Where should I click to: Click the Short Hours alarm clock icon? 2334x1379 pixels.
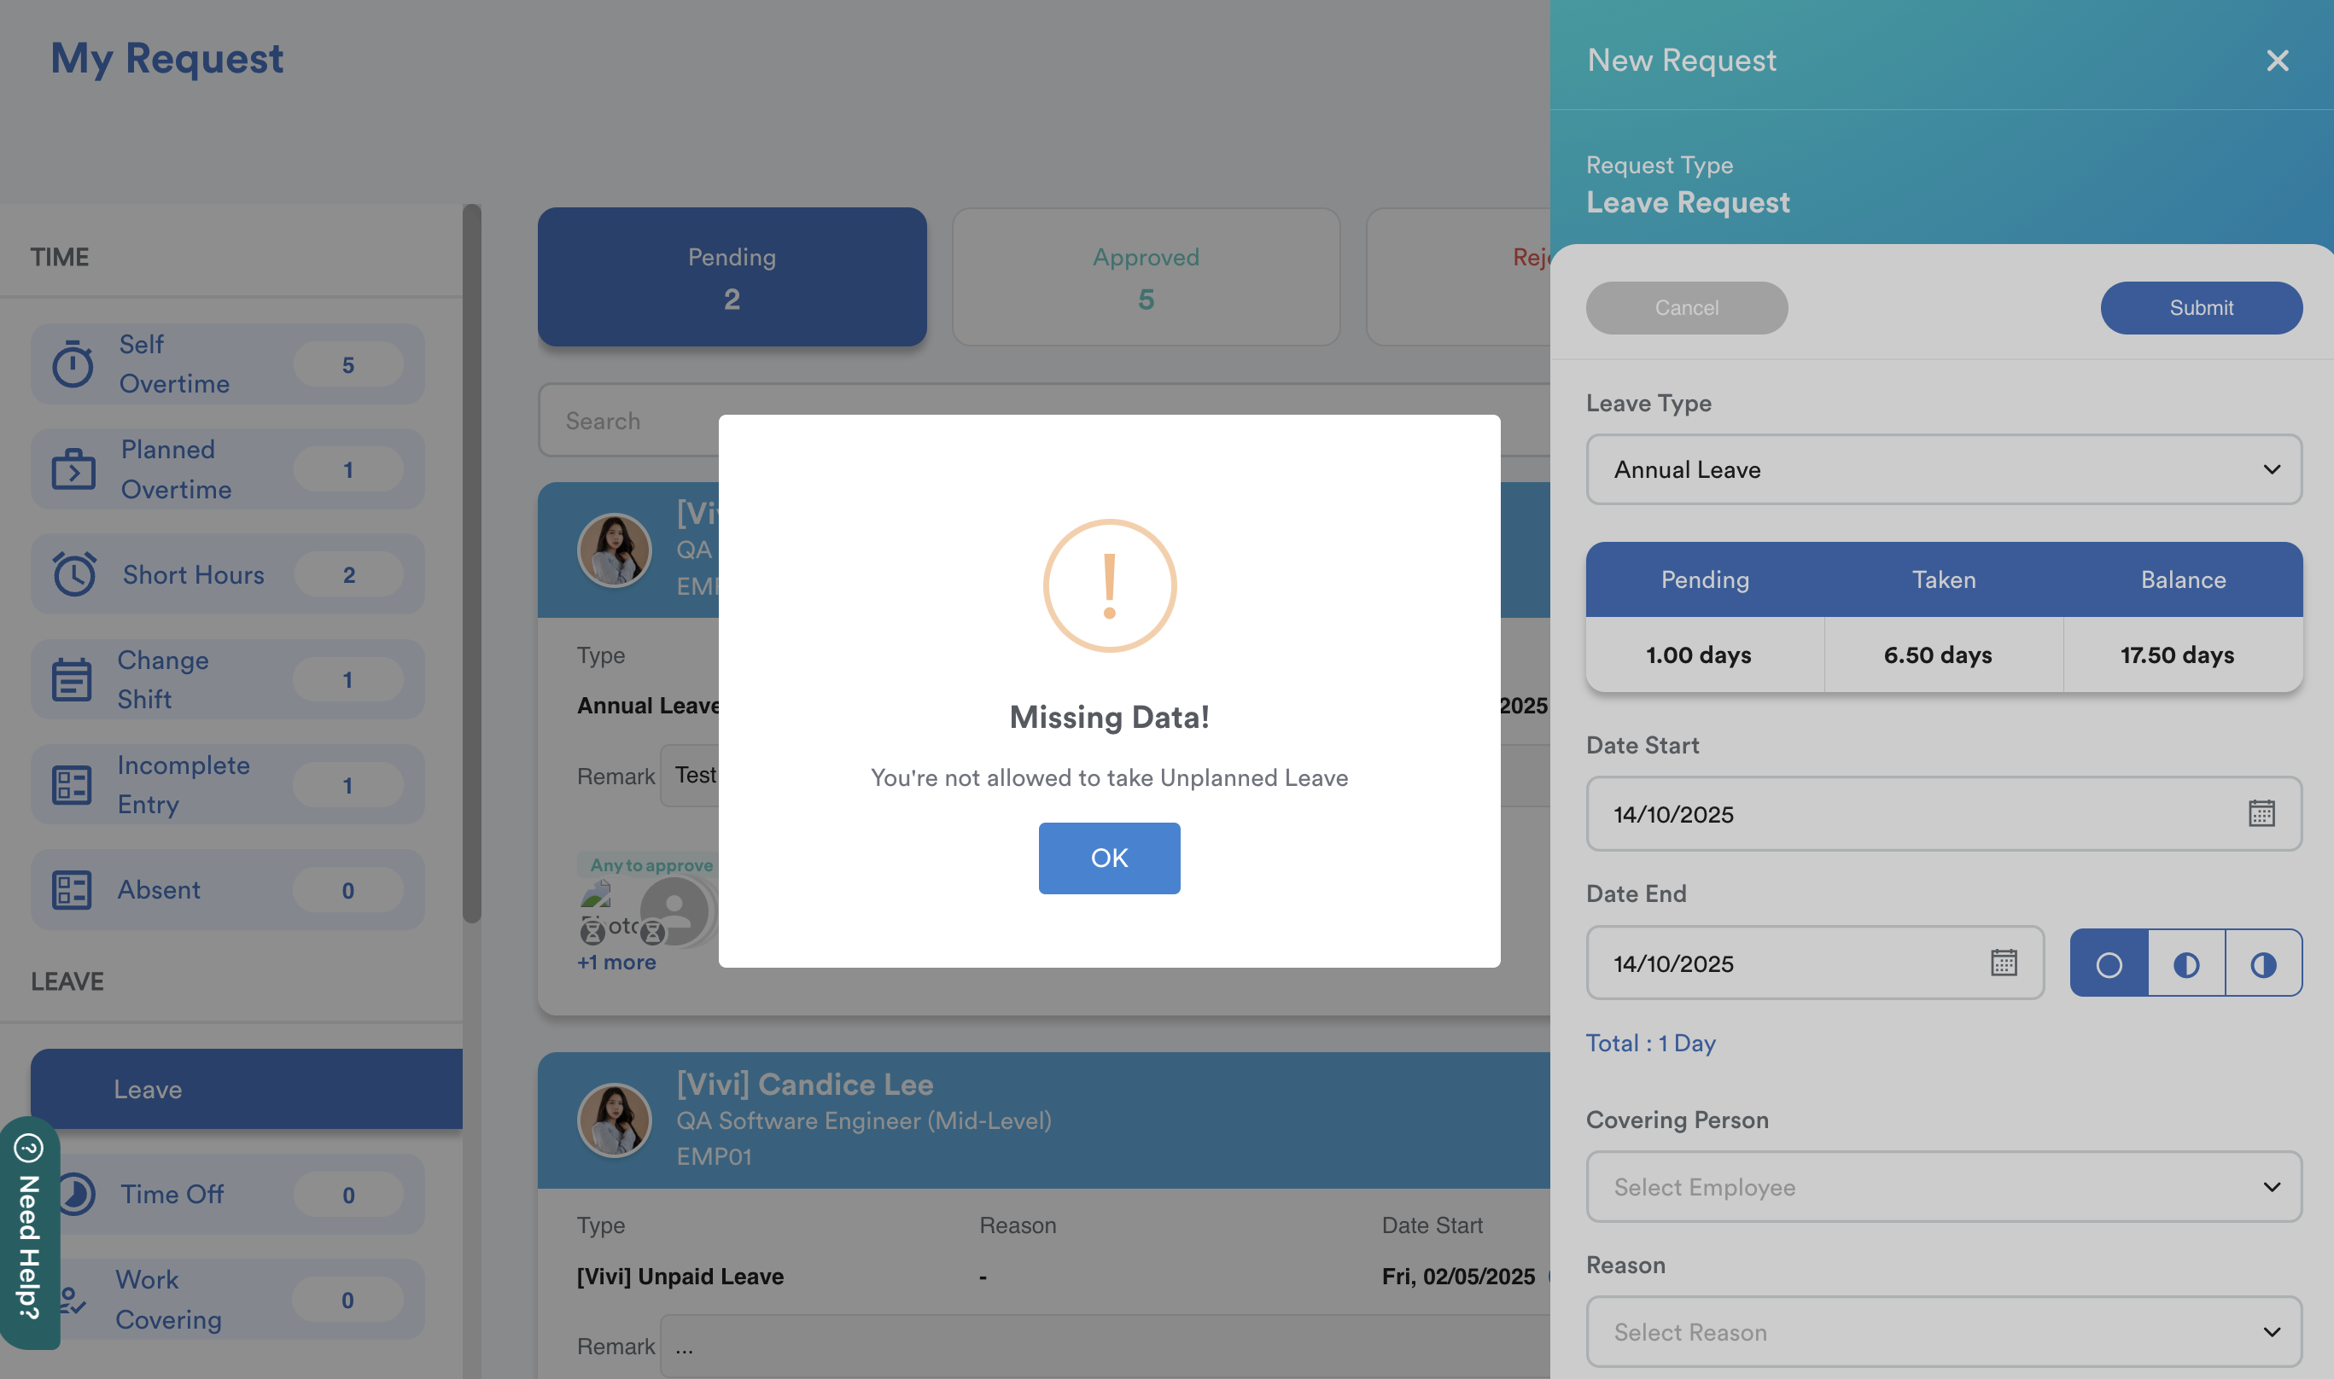click(73, 574)
